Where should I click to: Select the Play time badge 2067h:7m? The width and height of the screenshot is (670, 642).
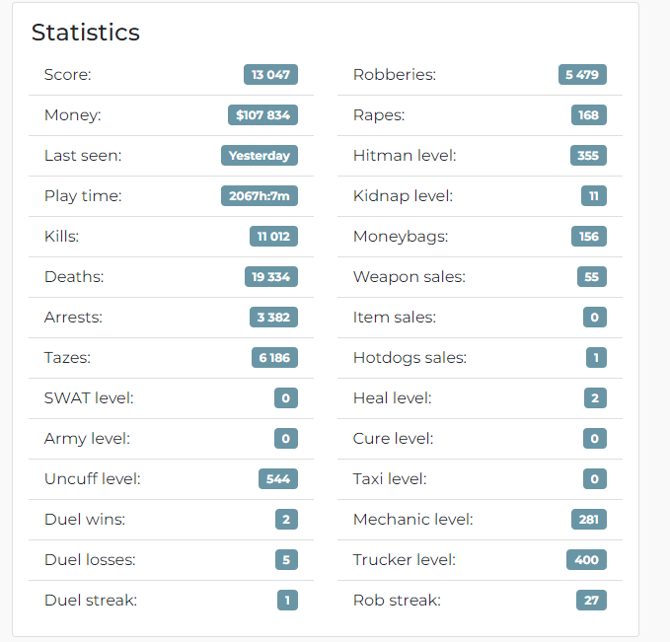[260, 195]
